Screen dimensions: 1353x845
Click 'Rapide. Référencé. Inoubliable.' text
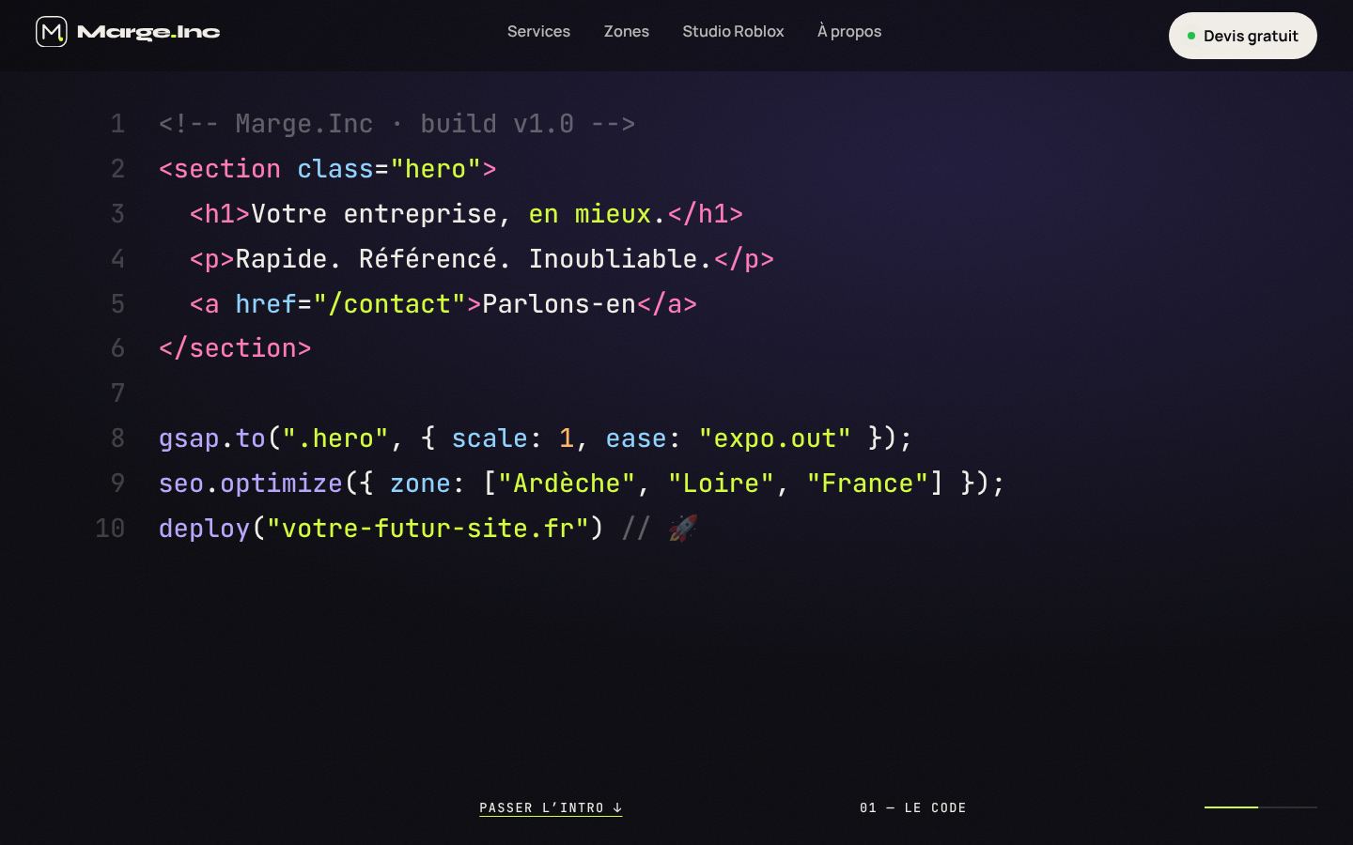point(474,259)
